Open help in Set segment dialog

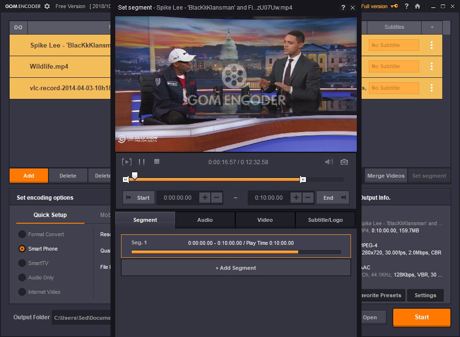click(x=343, y=8)
